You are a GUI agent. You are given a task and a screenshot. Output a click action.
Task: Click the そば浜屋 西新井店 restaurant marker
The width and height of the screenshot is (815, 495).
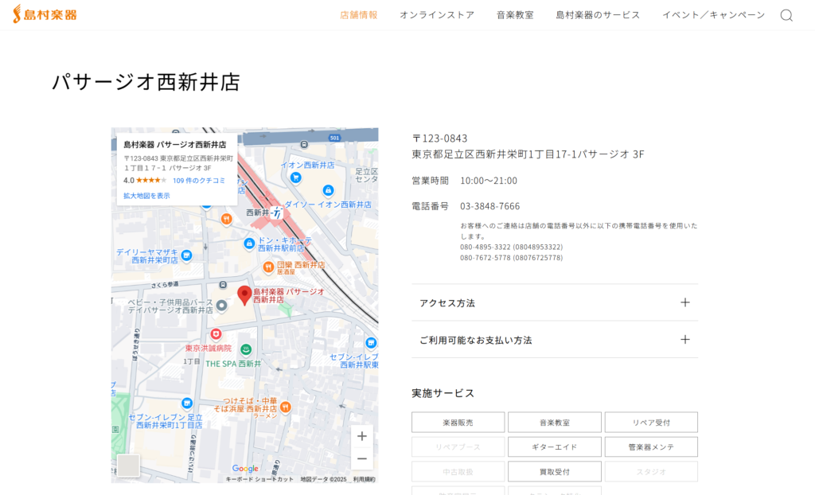pos(286,407)
